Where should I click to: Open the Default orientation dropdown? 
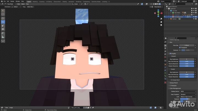(x=16, y=7)
